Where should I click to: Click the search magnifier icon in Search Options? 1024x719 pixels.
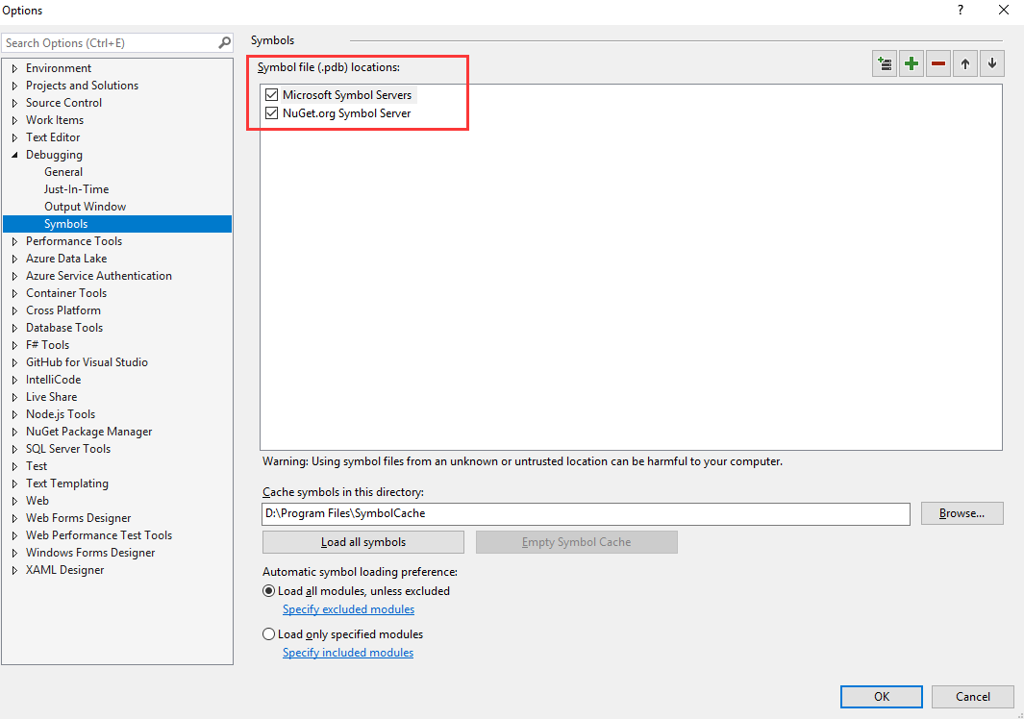click(224, 43)
